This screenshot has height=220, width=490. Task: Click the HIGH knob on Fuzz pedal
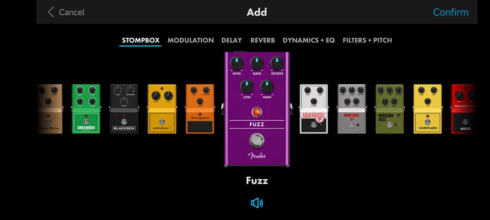point(267,87)
